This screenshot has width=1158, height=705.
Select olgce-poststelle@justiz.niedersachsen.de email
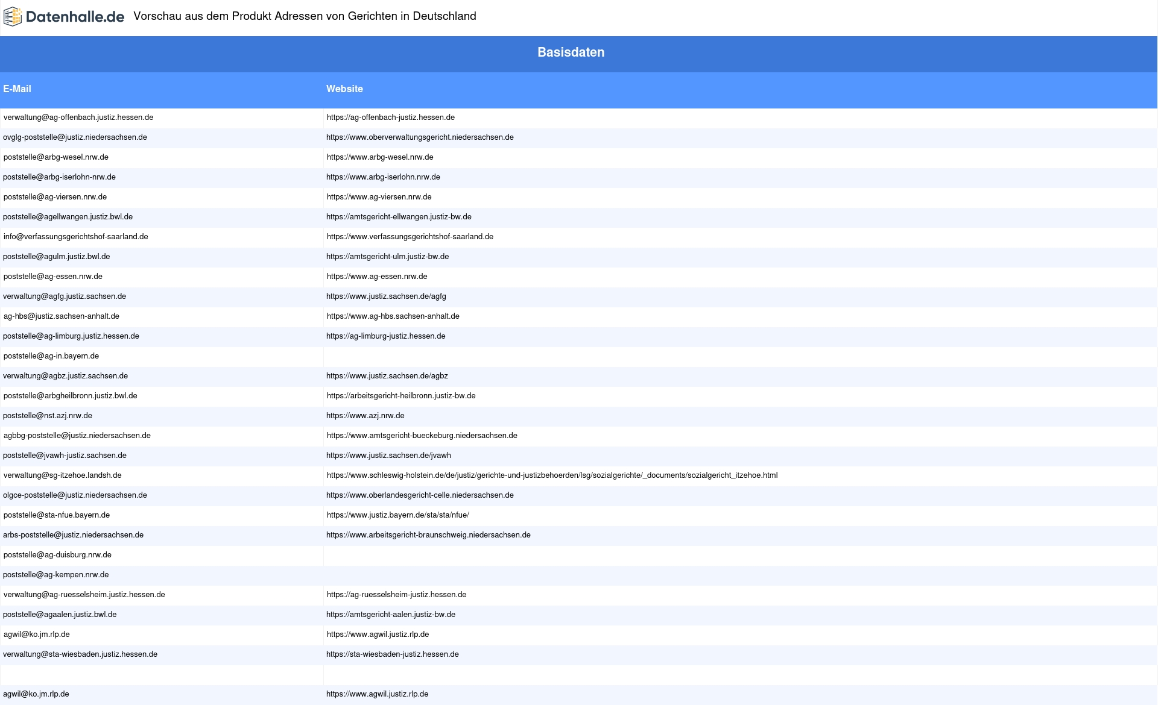[75, 495]
